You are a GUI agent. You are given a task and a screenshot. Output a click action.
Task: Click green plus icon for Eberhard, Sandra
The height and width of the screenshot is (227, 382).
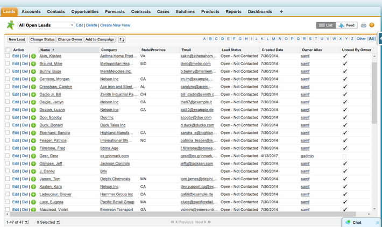(x=33, y=133)
